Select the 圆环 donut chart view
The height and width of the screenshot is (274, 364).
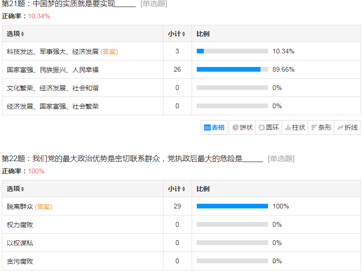[x=268, y=127]
